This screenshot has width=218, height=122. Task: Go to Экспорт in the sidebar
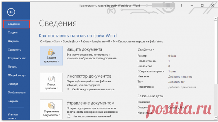click(13, 84)
